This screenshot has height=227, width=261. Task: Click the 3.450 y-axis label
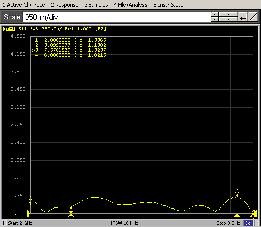click(18, 89)
